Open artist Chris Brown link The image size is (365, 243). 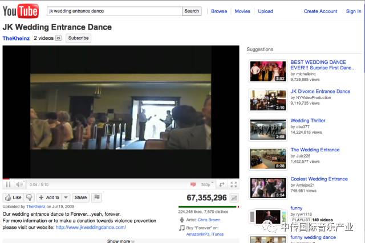(x=209, y=220)
